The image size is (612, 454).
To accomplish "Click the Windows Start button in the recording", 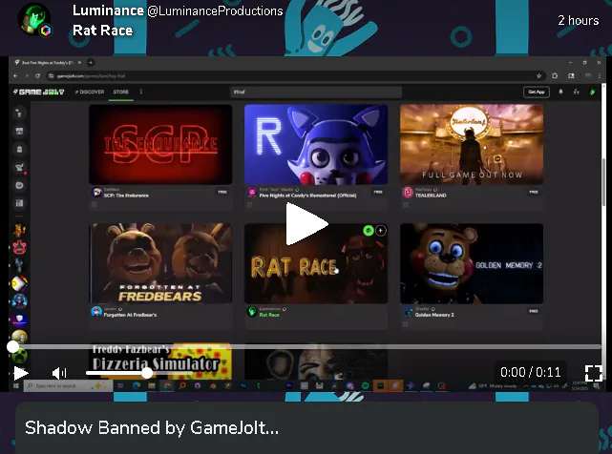I will pos(16,385).
